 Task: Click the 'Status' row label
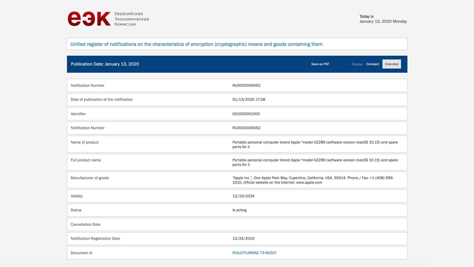point(76,210)
